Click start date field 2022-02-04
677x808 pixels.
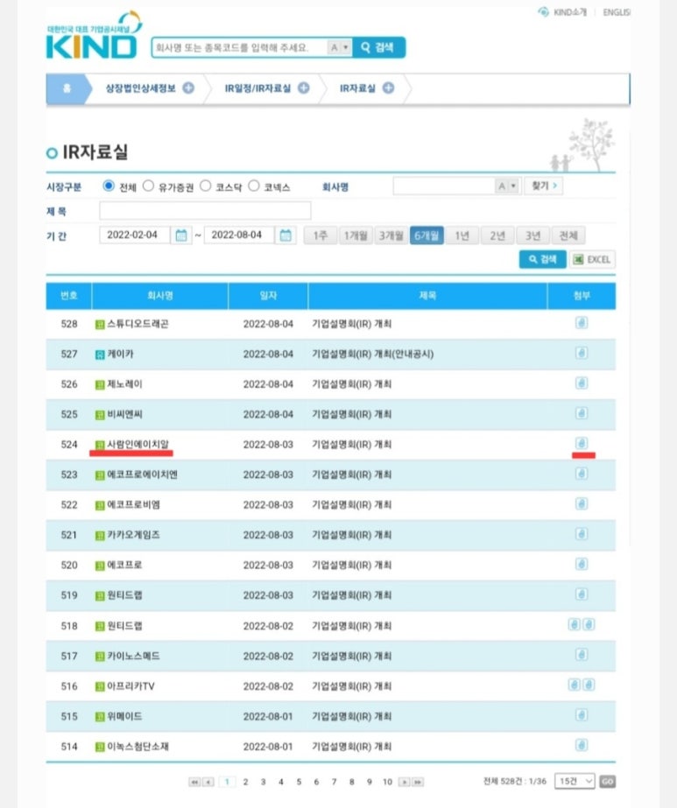[135, 235]
